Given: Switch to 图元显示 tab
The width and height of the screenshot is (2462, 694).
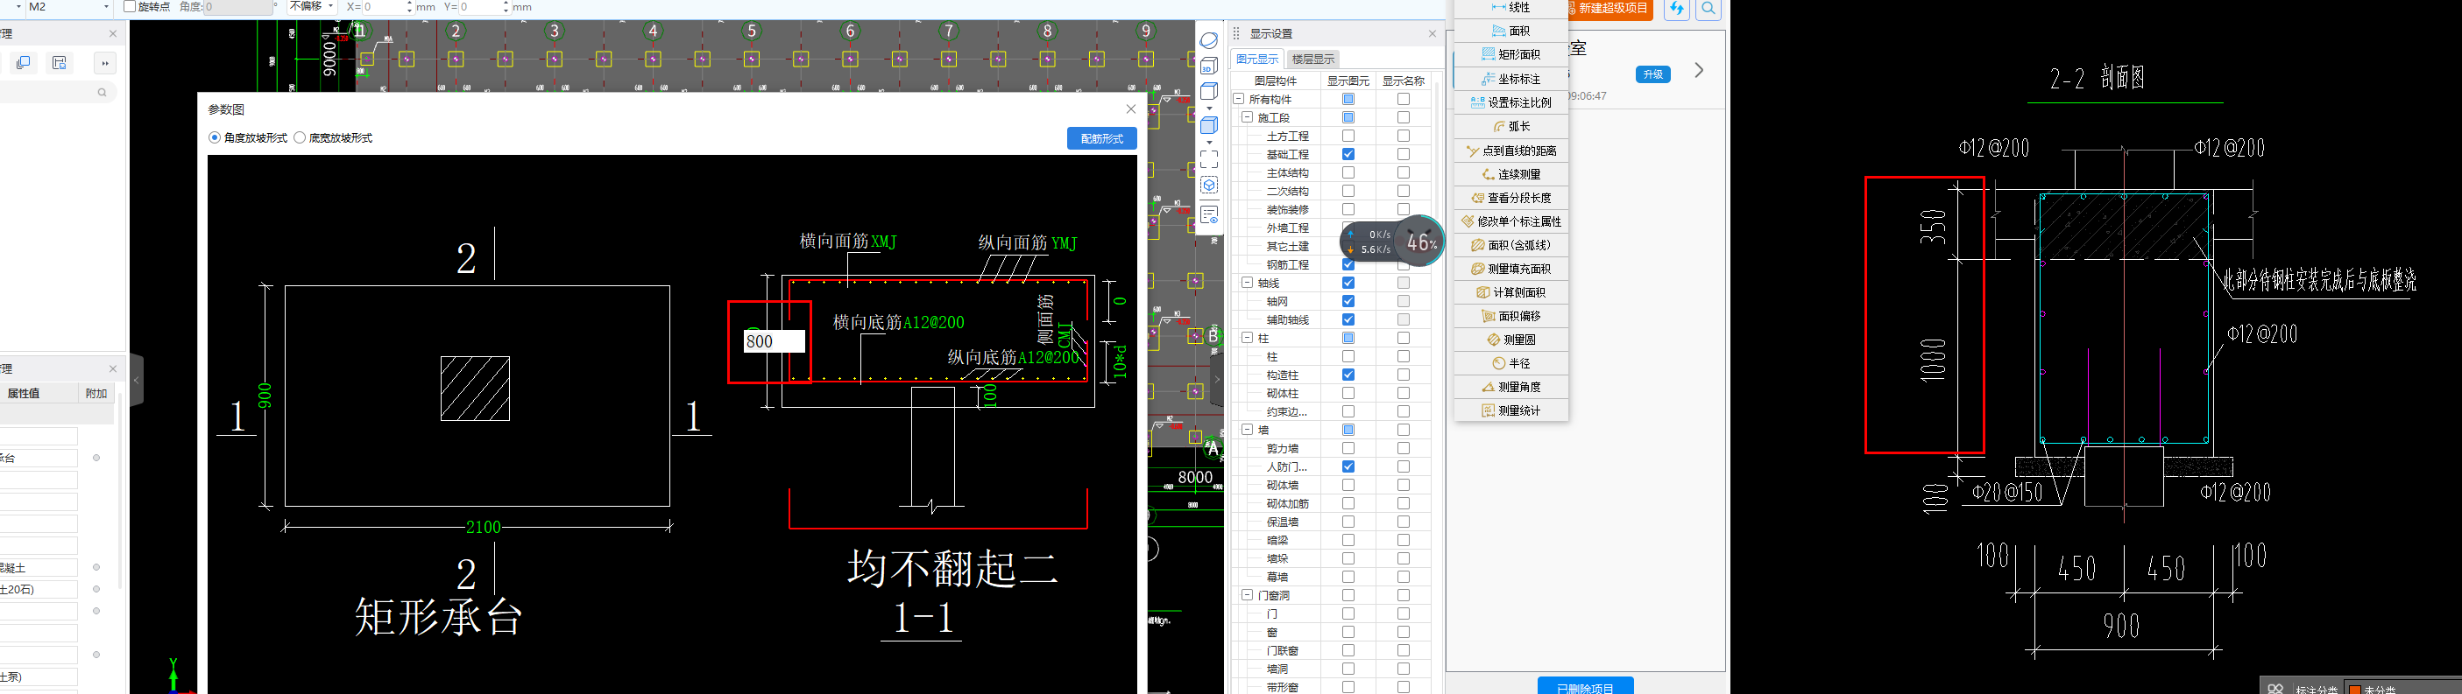Looking at the screenshot, I should [1256, 60].
